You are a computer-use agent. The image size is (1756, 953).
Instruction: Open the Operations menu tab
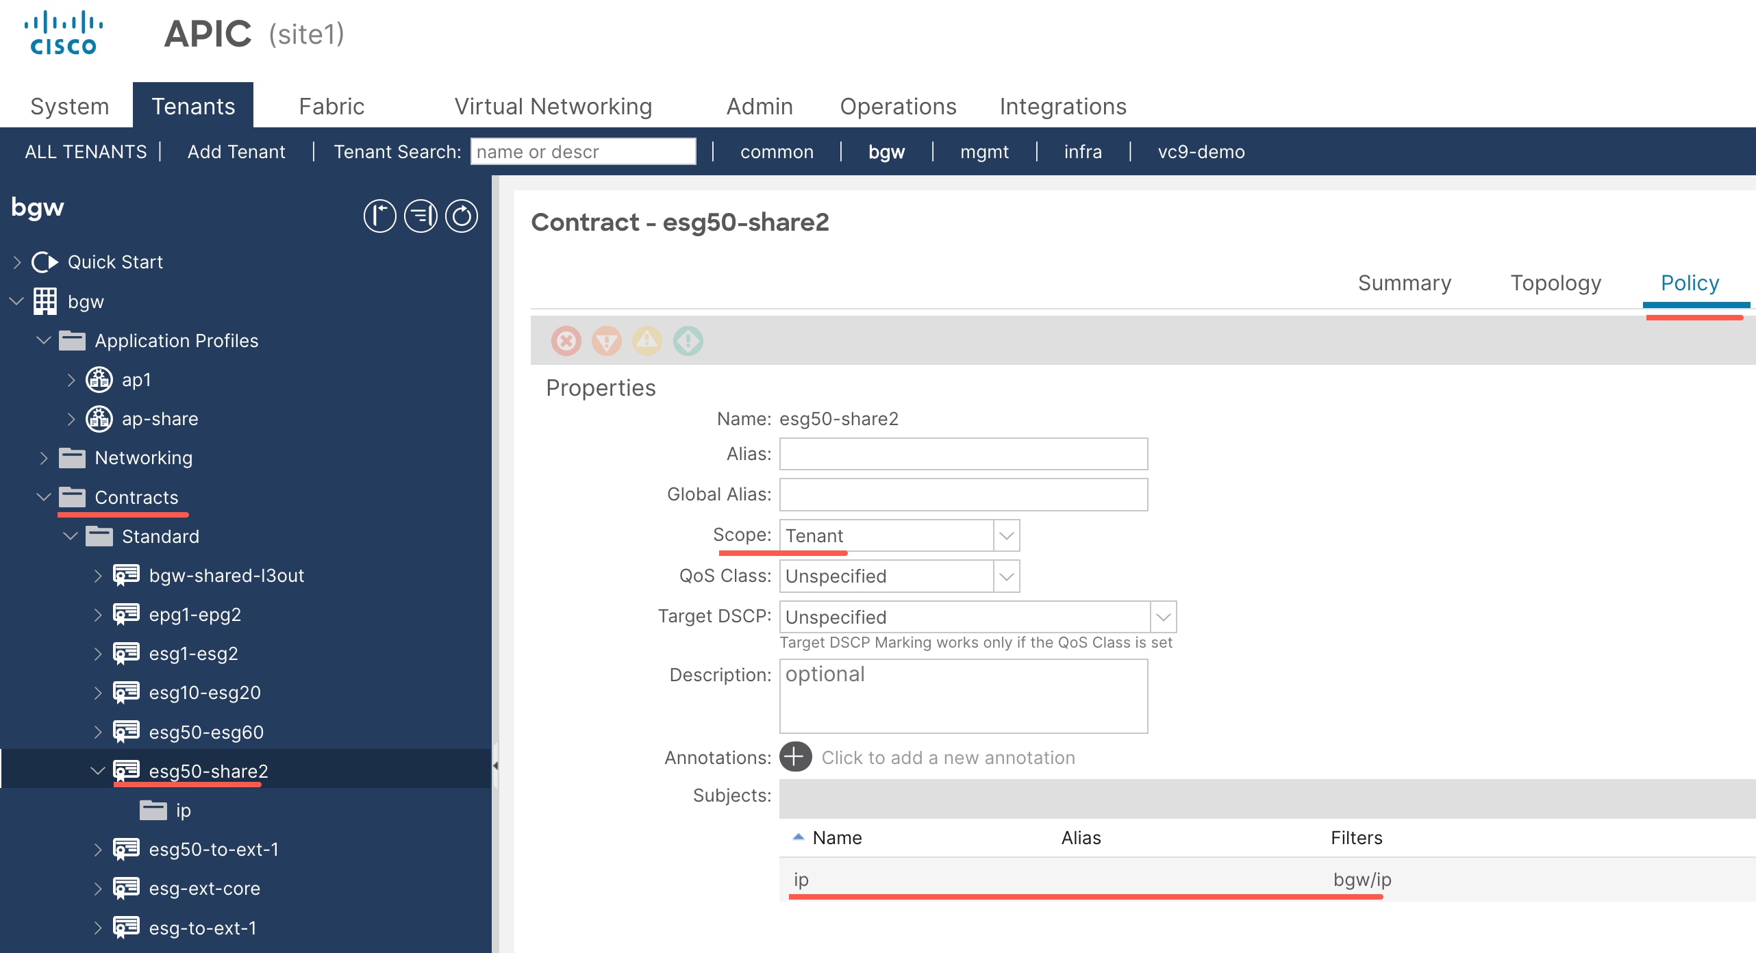pyautogui.click(x=898, y=106)
